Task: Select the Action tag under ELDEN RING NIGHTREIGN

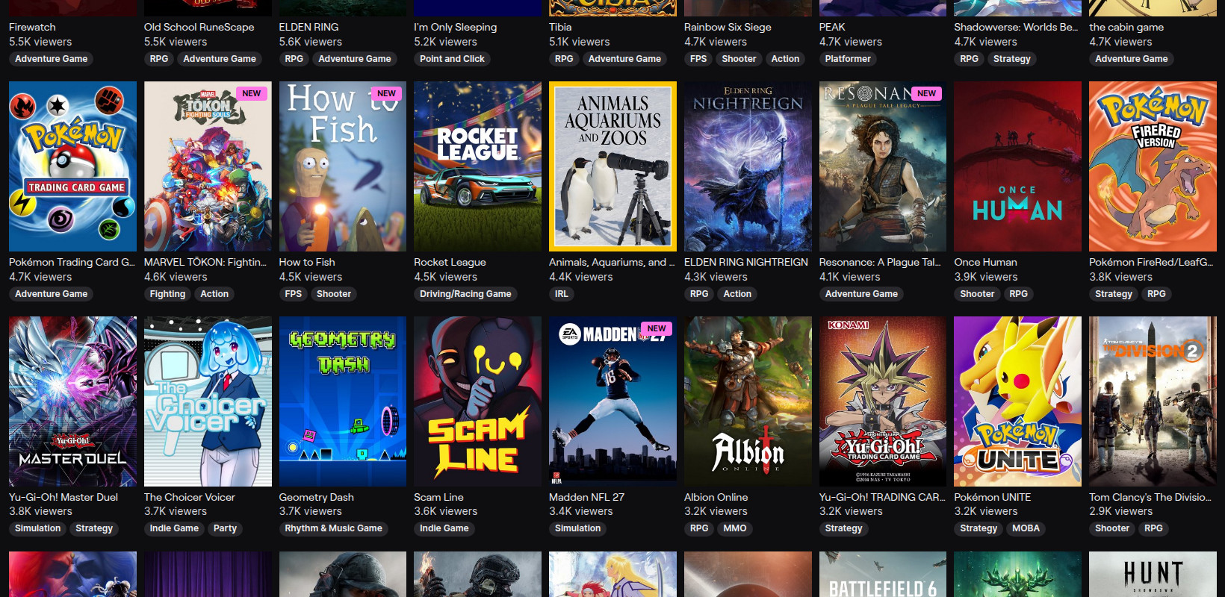Action: [x=737, y=294]
